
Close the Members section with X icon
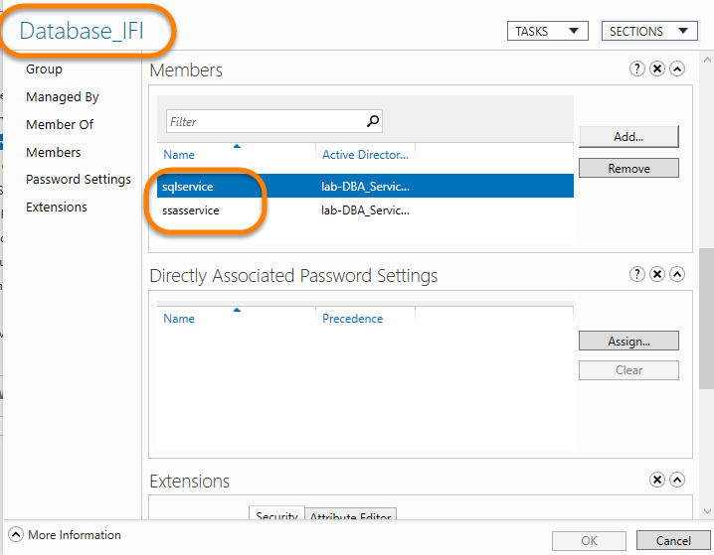tap(657, 69)
